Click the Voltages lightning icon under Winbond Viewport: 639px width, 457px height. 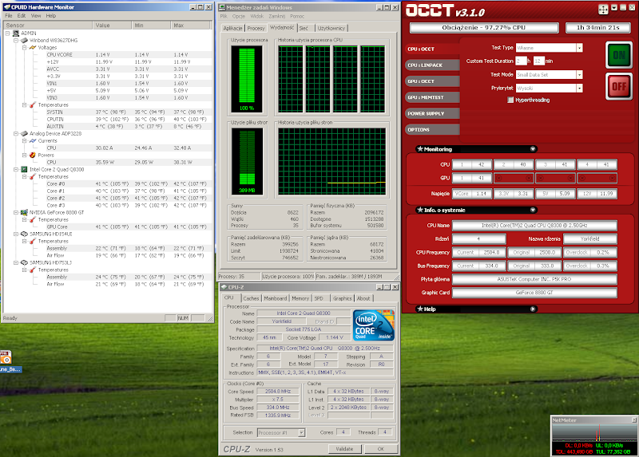pos(33,48)
